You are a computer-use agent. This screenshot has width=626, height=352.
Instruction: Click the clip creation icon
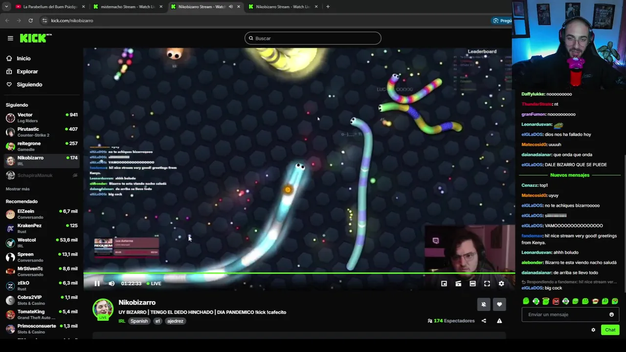tap(458, 284)
